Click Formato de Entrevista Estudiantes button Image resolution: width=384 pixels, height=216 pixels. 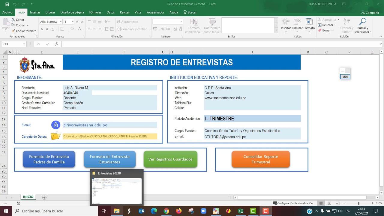(x=110, y=159)
